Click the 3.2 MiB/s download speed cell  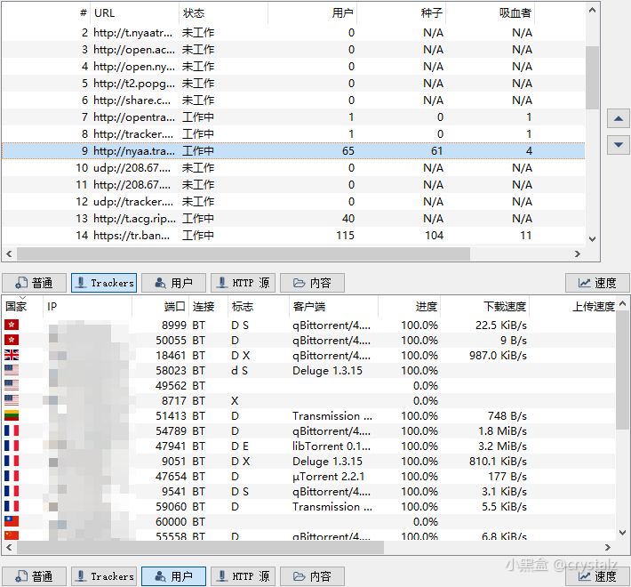(502, 446)
